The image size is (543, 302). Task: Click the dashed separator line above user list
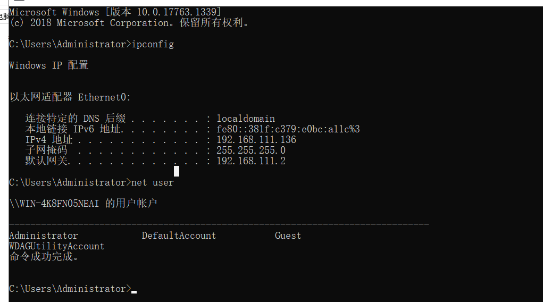pyautogui.click(x=219, y=224)
